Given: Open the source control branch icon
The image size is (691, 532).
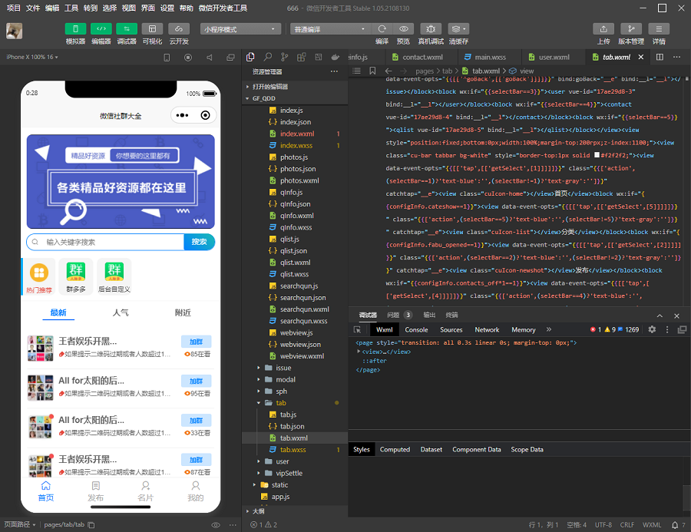Looking at the screenshot, I should tap(285, 57).
